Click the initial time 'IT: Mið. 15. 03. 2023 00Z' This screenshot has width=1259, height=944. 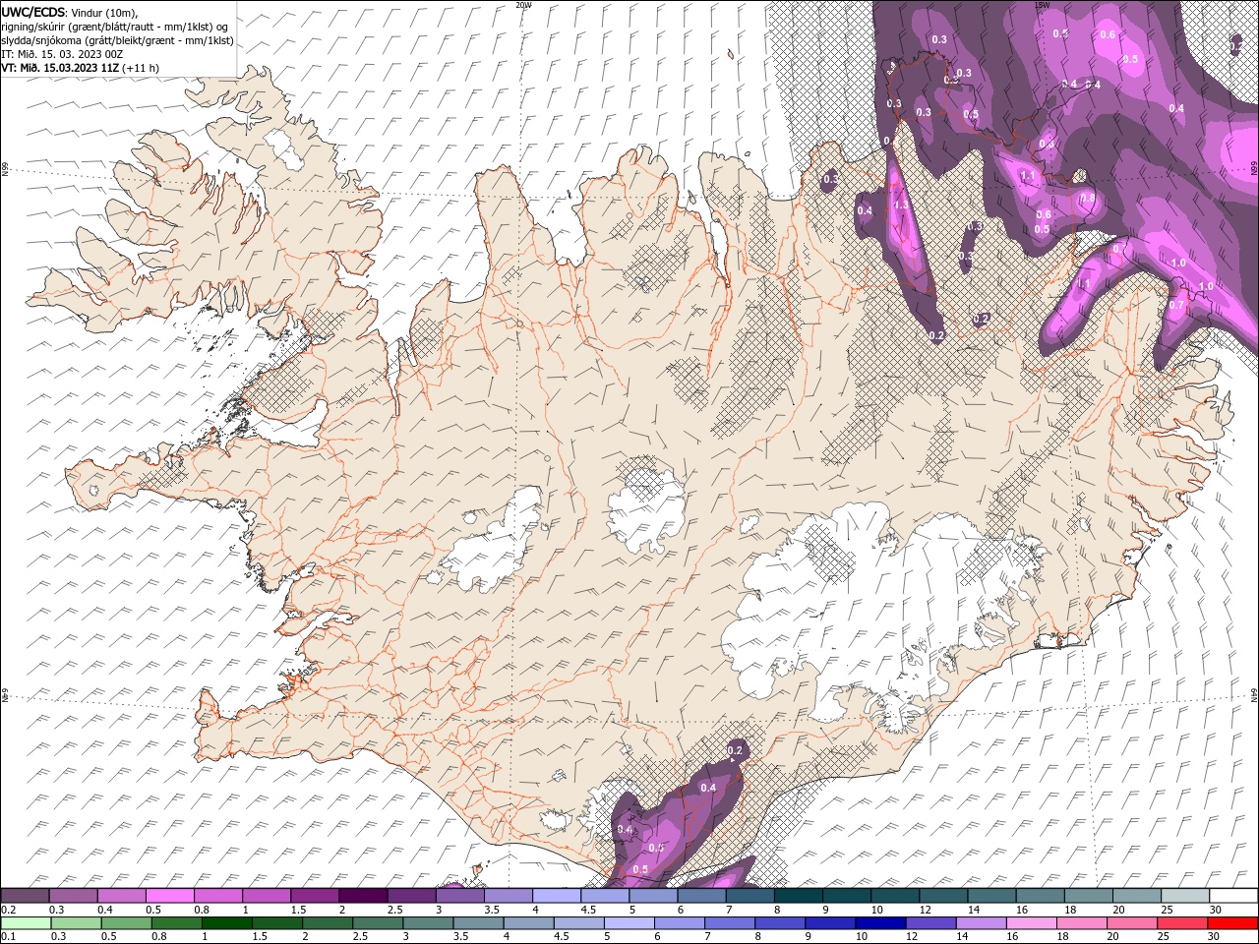pos(62,53)
